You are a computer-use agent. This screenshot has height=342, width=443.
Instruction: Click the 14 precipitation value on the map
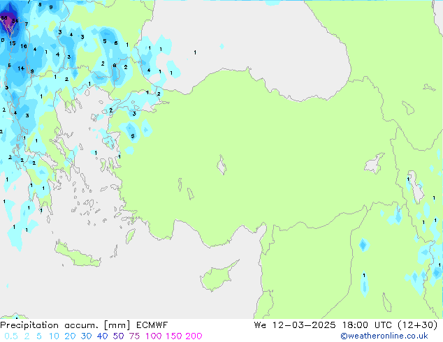tap(21, 68)
